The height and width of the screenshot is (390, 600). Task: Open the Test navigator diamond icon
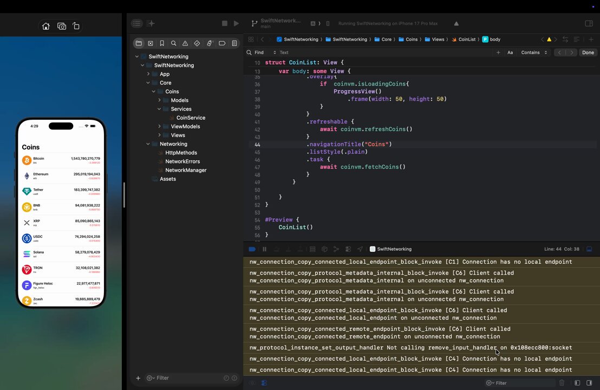click(x=197, y=43)
